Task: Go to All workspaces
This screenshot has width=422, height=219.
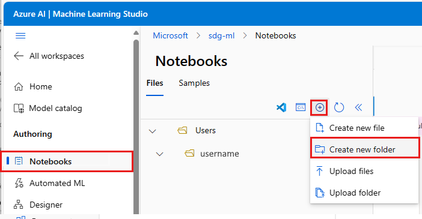Action: point(57,56)
